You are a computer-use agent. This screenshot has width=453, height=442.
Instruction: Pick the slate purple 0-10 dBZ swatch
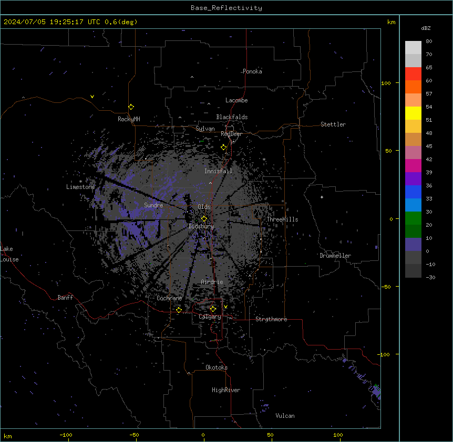[413, 245]
